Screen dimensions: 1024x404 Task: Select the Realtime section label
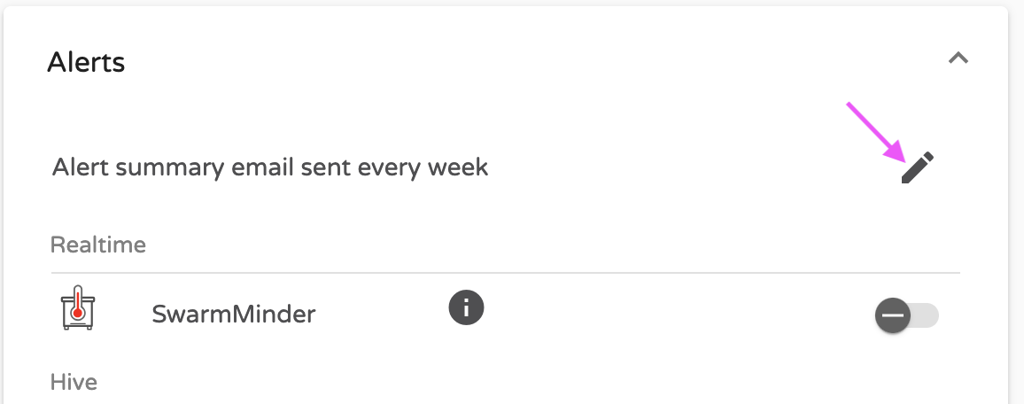click(x=98, y=245)
